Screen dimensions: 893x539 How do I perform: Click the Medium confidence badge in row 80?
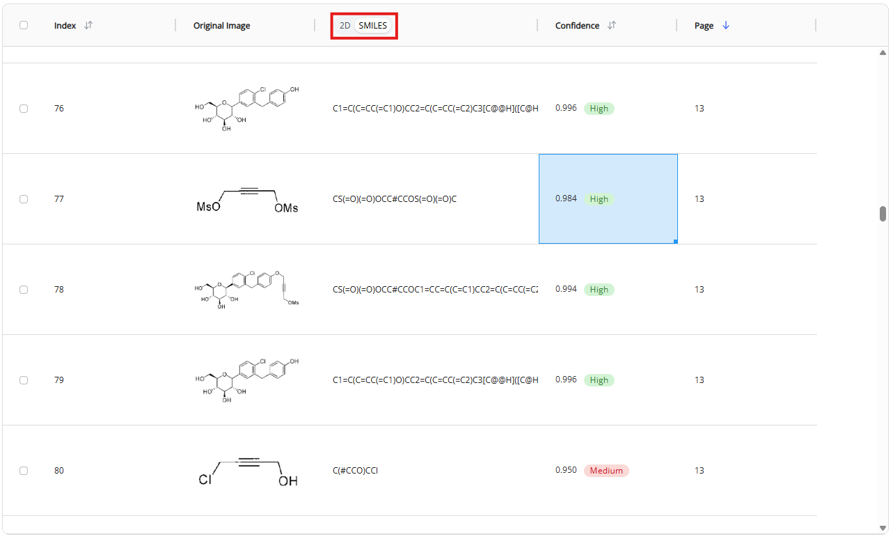point(606,471)
